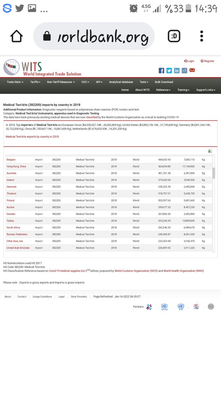The height and width of the screenshot is (394, 221).
Task: Click the table's vertical scrollbar thumb
Action: (214, 173)
